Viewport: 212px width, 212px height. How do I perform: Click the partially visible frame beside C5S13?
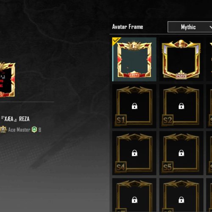coord(209,59)
